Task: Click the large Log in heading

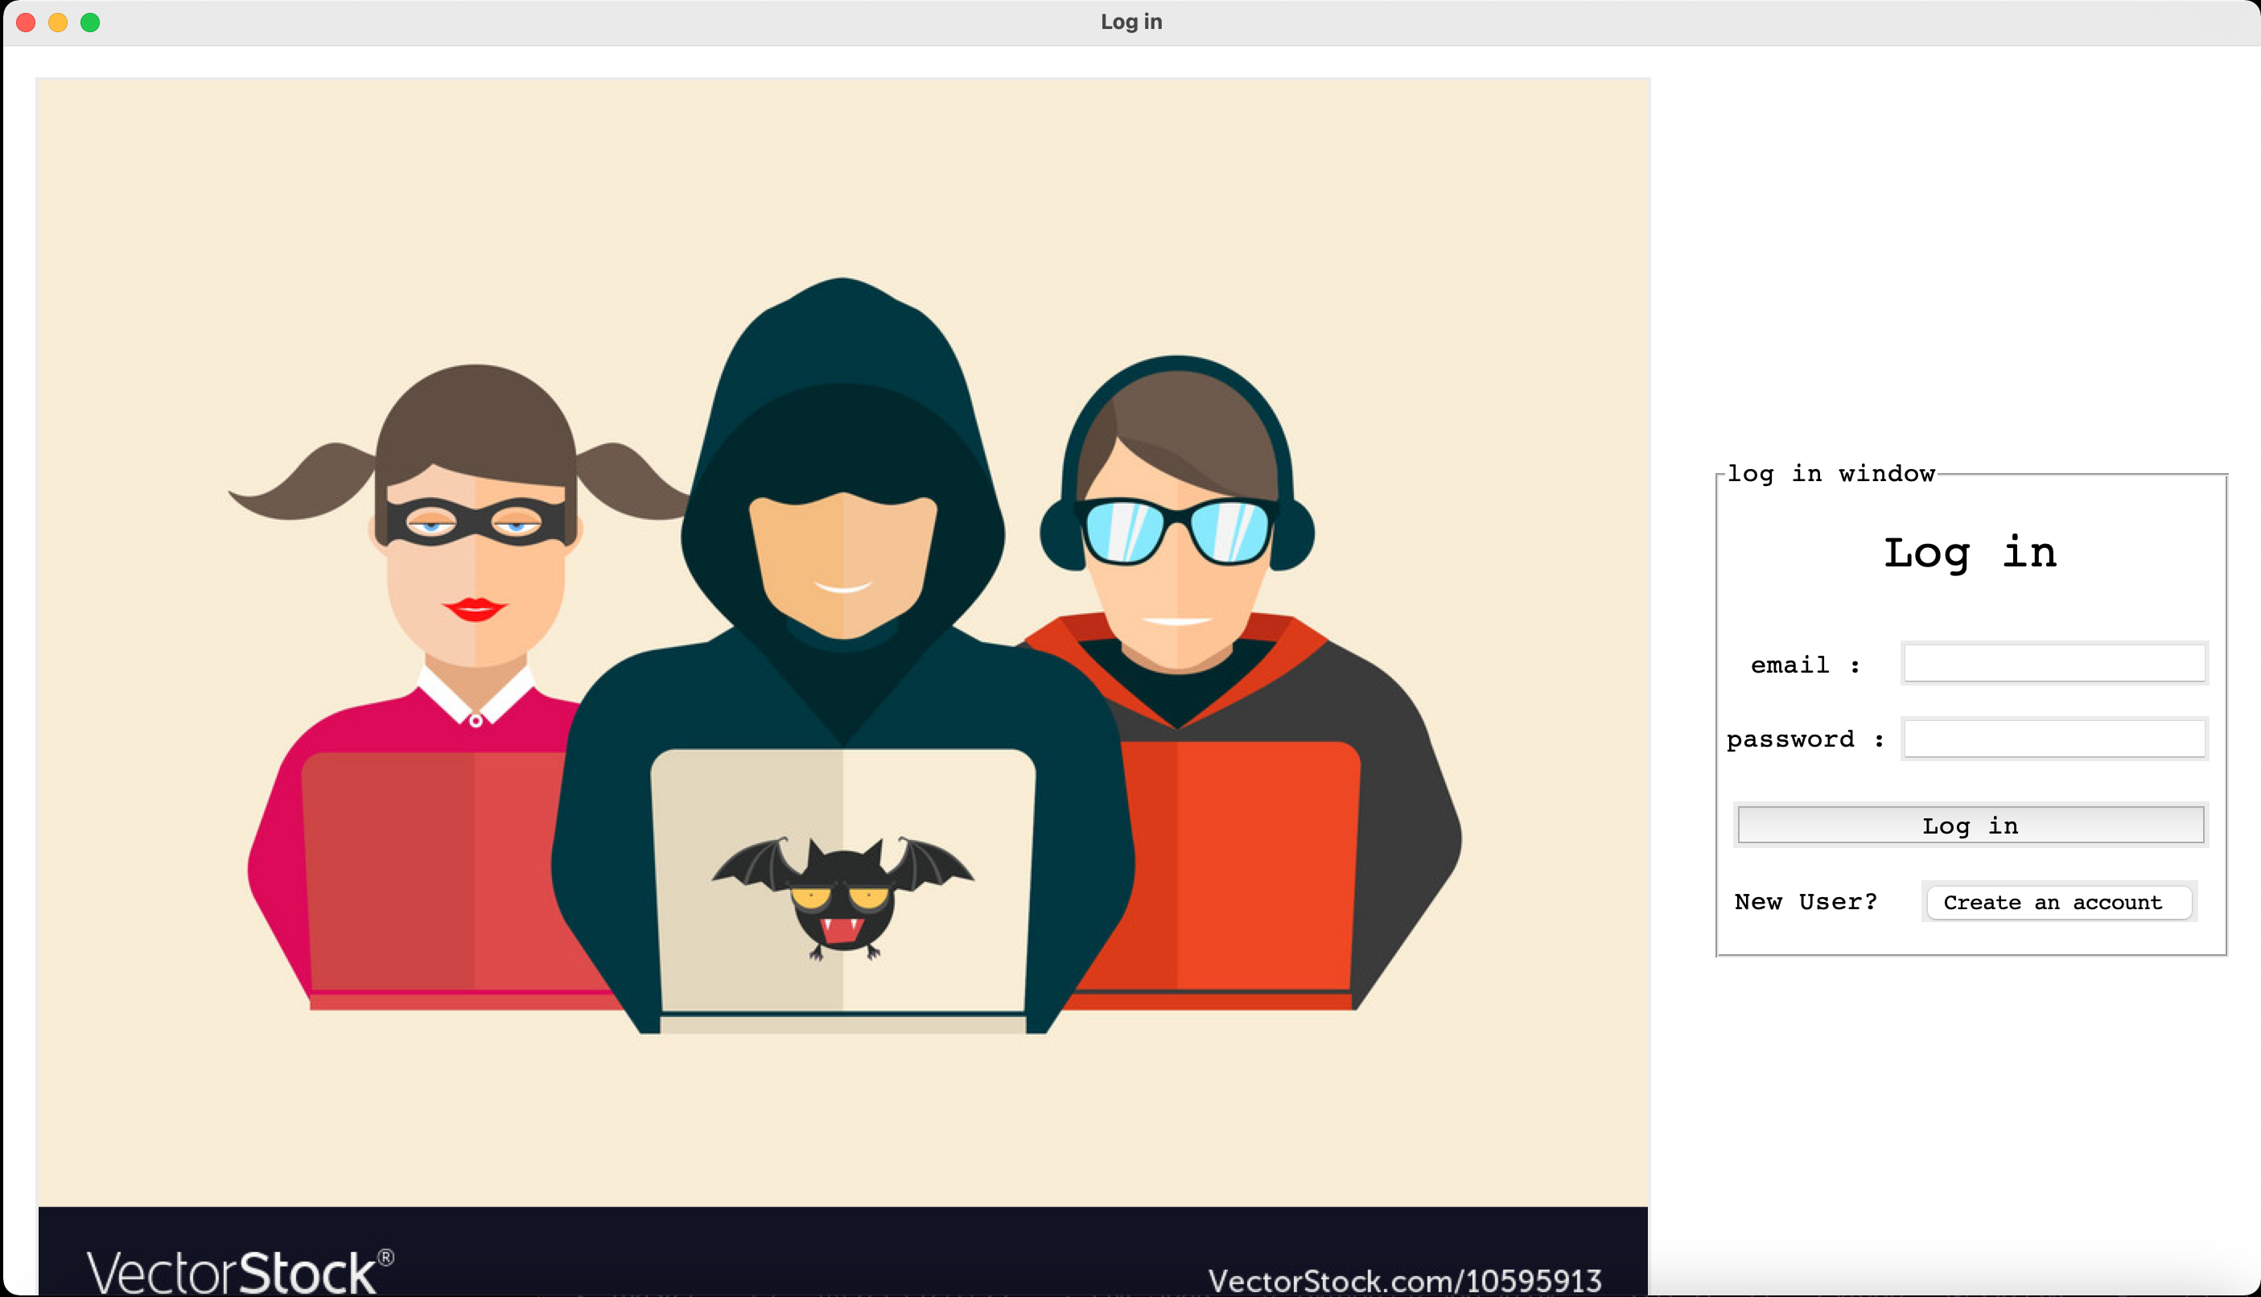Action: [x=1970, y=554]
